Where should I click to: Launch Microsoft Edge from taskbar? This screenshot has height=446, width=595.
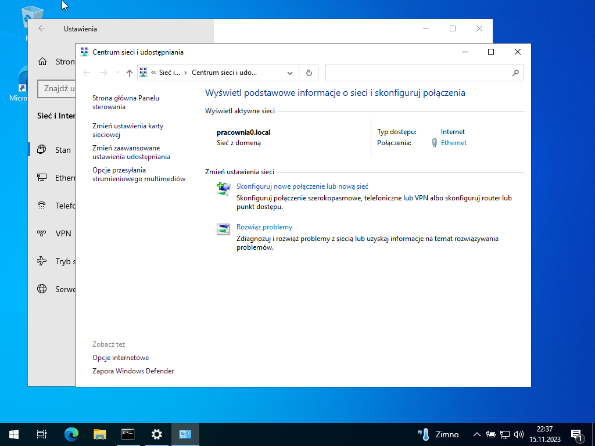pyautogui.click(x=71, y=434)
